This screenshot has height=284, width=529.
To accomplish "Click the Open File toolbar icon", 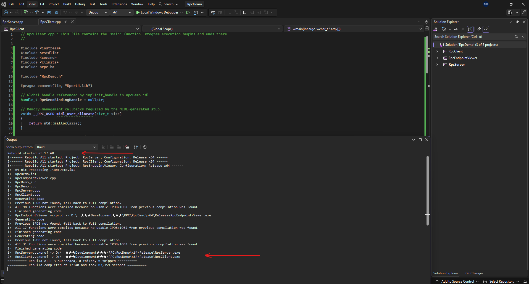I will 37,12.
